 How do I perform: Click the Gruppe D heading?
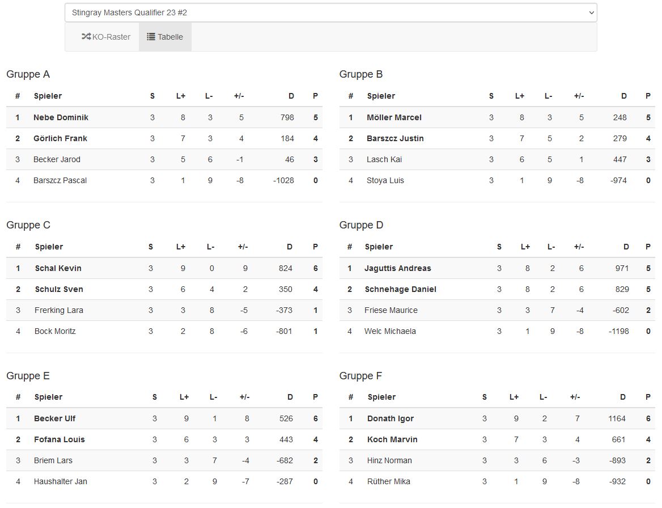tap(361, 225)
